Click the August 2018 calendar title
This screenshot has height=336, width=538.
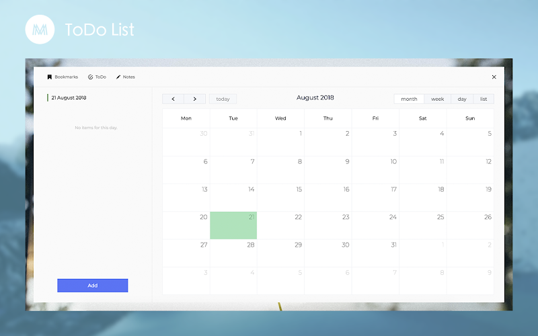pyautogui.click(x=315, y=97)
